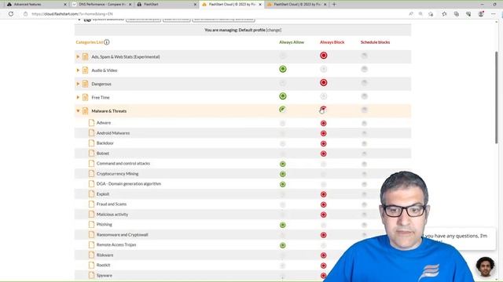Image resolution: width=503 pixels, height=282 pixels.
Task: Click the Categories List heading
Action: point(90,42)
